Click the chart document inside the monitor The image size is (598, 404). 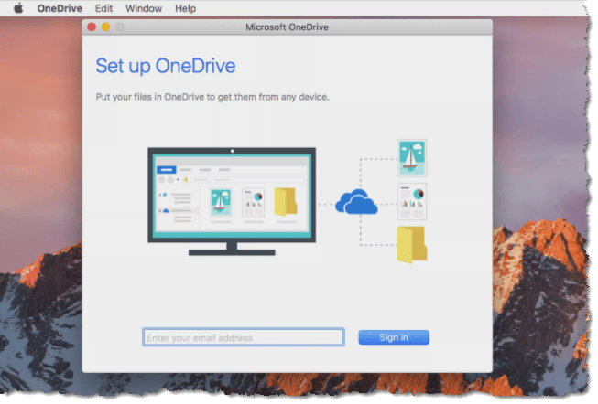pos(253,202)
